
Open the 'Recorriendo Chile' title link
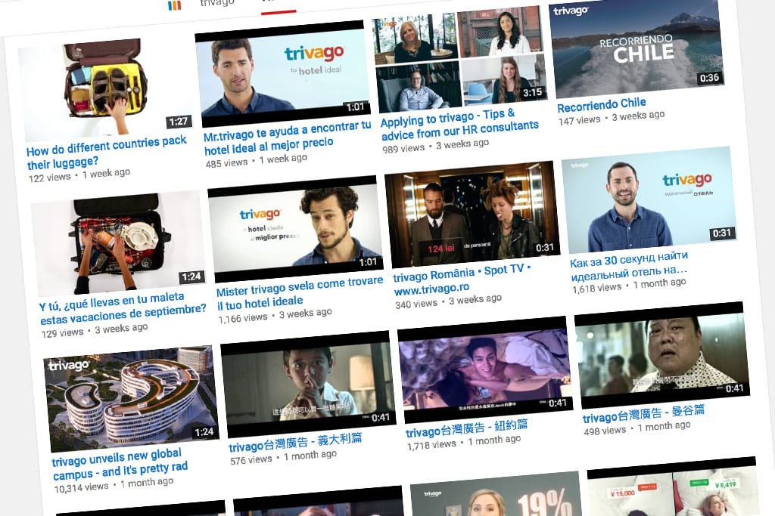pyautogui.click(x=602, y=104)
